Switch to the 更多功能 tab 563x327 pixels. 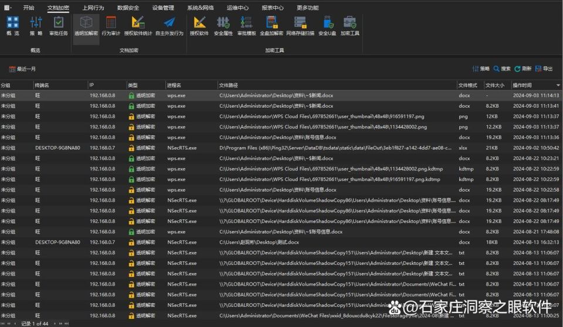(x=307, y=8)
